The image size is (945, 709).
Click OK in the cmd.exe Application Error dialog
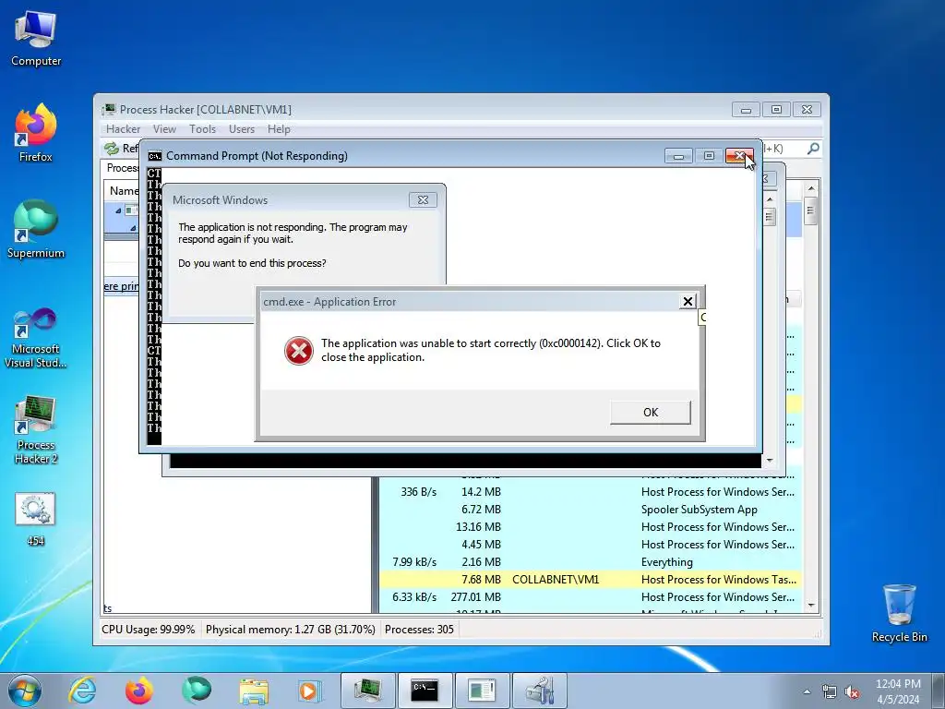(651, 413)
